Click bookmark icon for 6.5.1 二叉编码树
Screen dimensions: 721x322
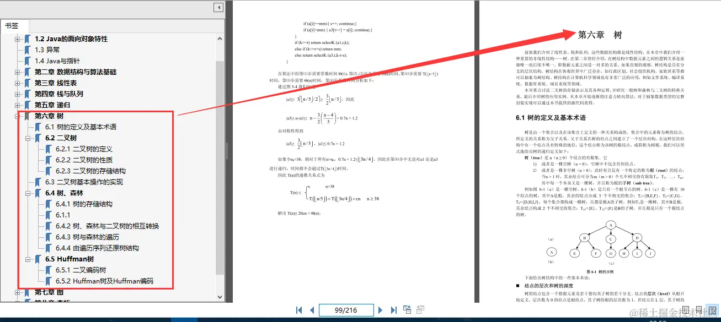coord(49,270)
